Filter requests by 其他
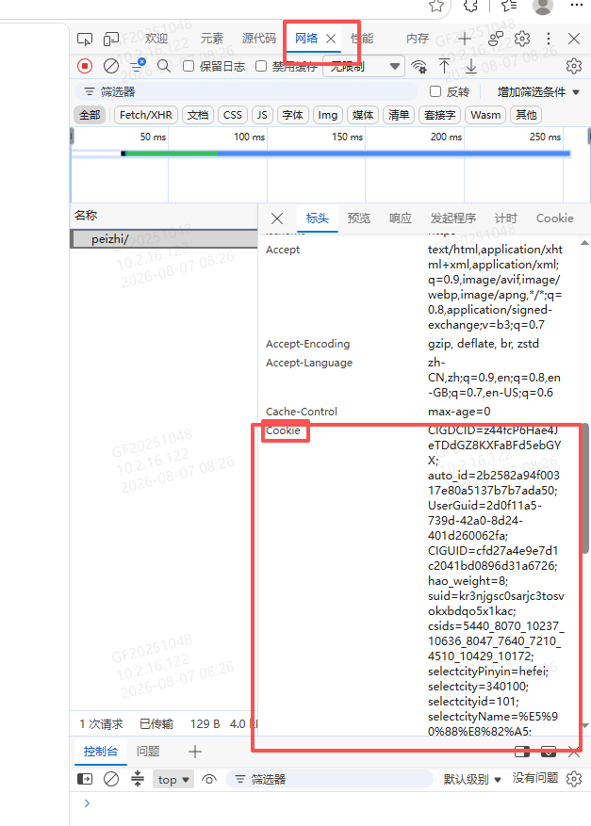The height and width of the screenshot is (826, 591). pos(526,115)
